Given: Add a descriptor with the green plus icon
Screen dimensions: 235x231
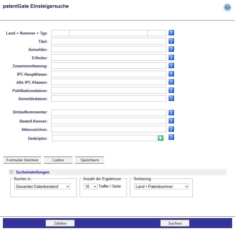Looking at the screenshot, I should (x=161, y=138).
